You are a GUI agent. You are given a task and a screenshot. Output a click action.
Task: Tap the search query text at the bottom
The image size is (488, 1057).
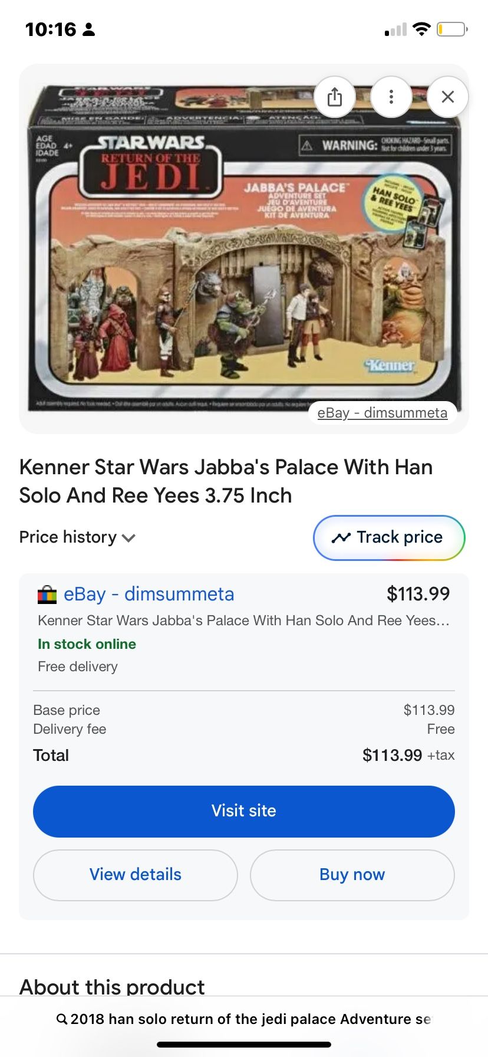click(250, 1019)
